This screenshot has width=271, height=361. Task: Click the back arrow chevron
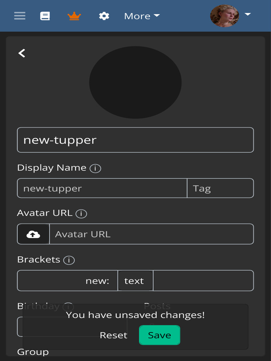pyautogui.click(x=22, y=53)
